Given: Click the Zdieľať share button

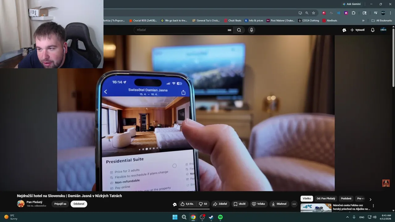Looking at the screenshot, I should tap(220, 204).
